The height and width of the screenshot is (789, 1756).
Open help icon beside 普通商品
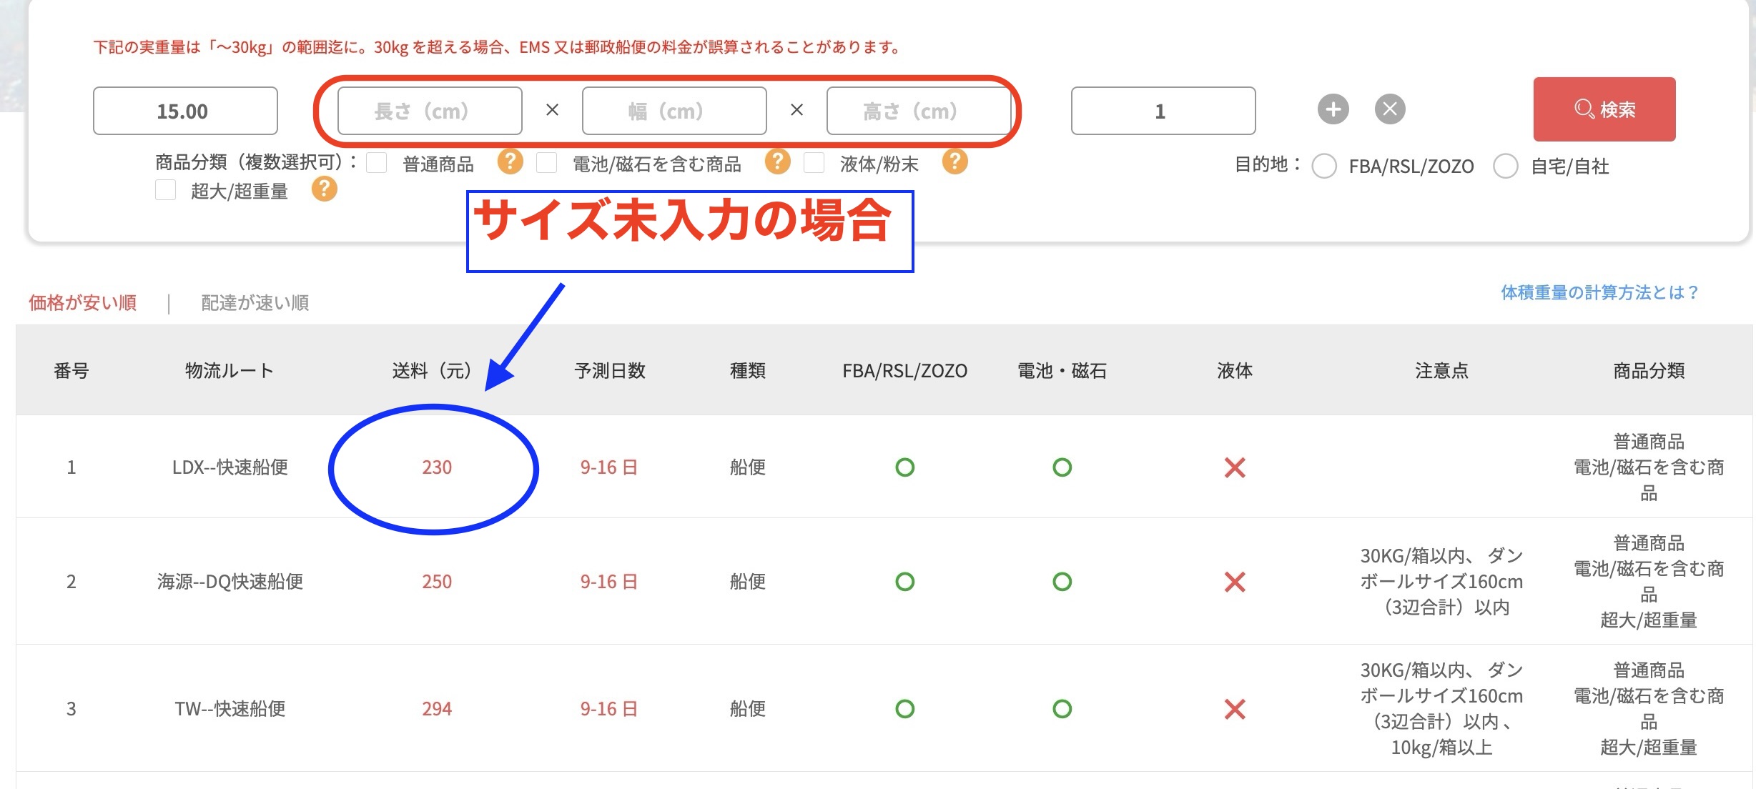point(510,162)
